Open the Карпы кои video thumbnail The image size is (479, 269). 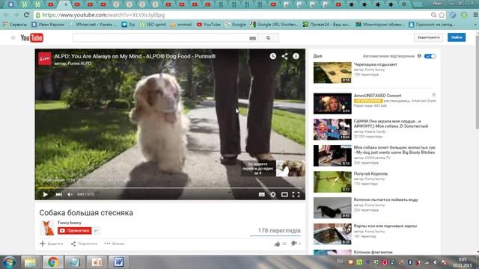pos(332,234)
